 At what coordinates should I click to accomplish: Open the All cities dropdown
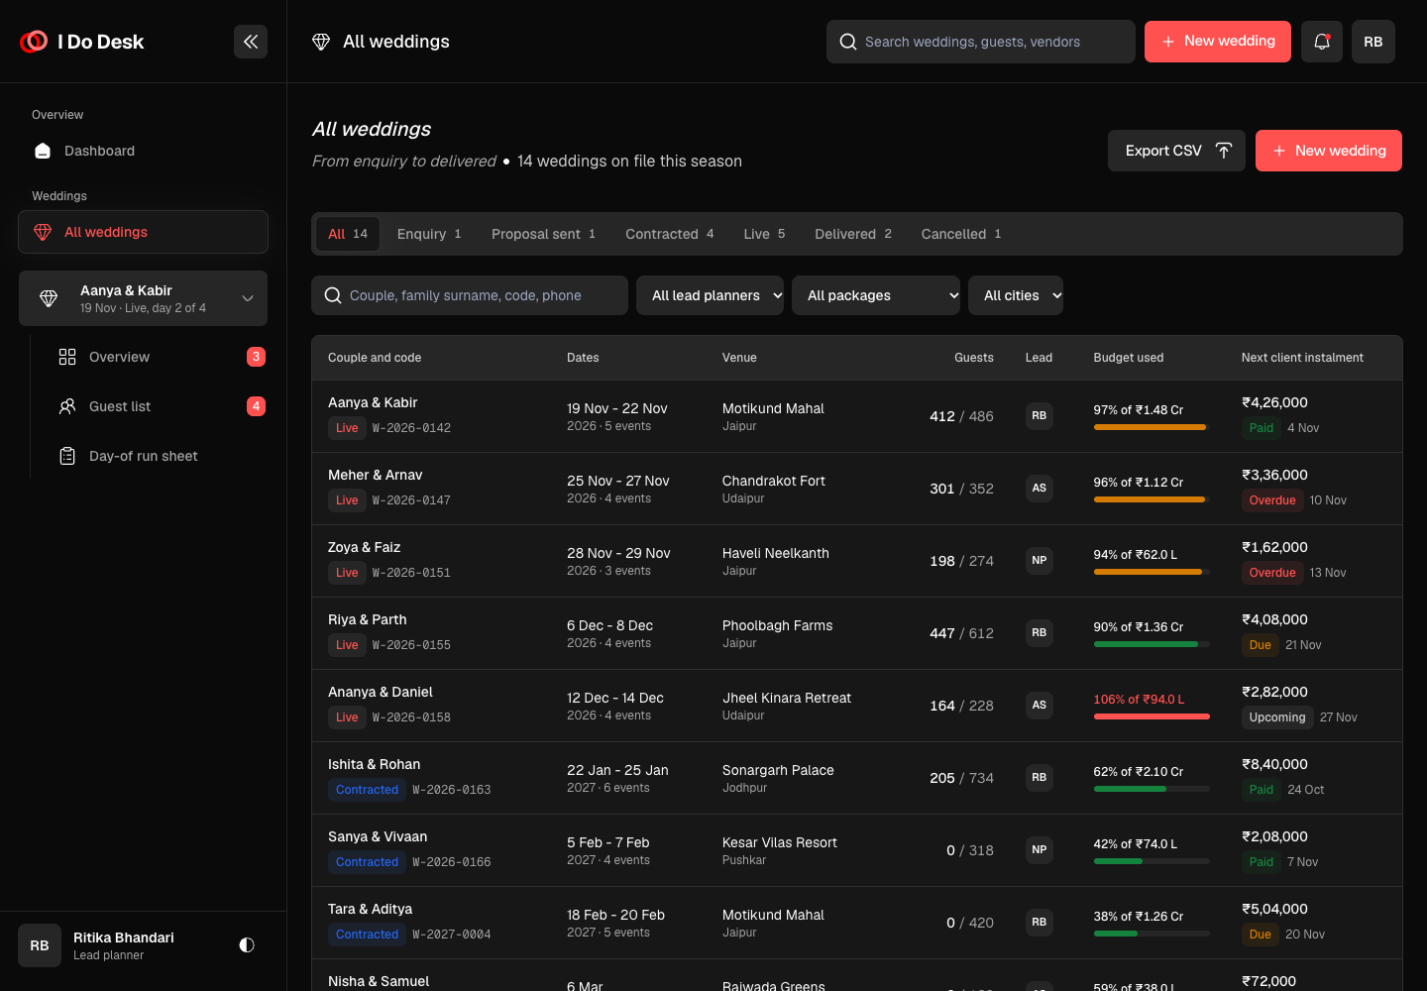[x=1016, y=295]
